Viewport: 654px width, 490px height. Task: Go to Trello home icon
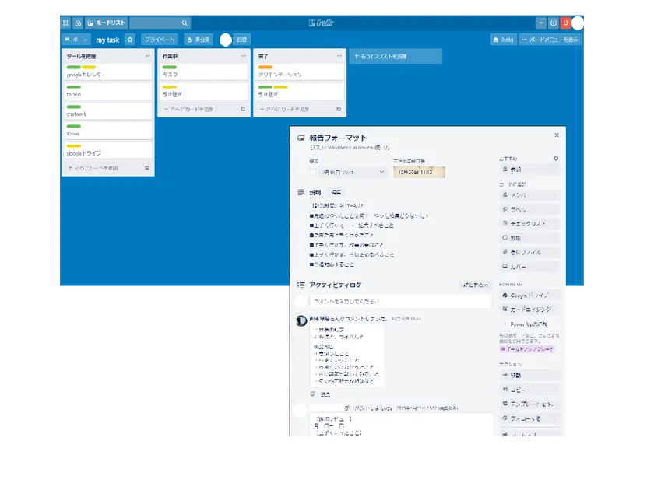pyautogui.click(x=78, y=23)
